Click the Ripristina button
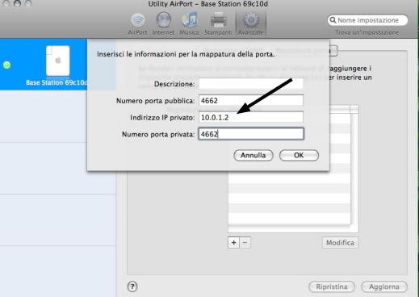The height and width of the screenshot is (297, 419). (332, 287)
